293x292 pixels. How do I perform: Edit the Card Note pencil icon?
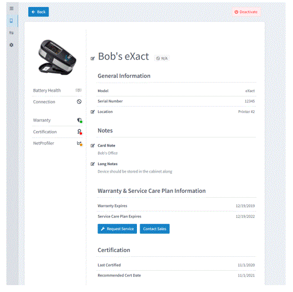pyautogui.click(x=93, y=145)
